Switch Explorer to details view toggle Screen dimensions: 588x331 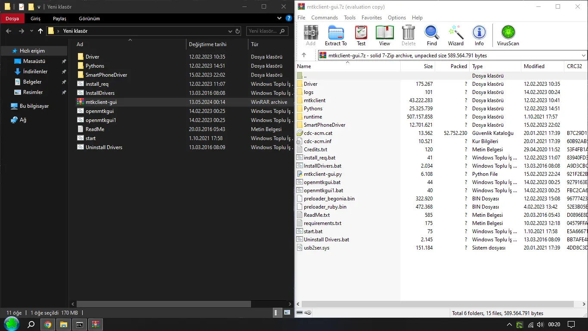(x=276, y=312)
